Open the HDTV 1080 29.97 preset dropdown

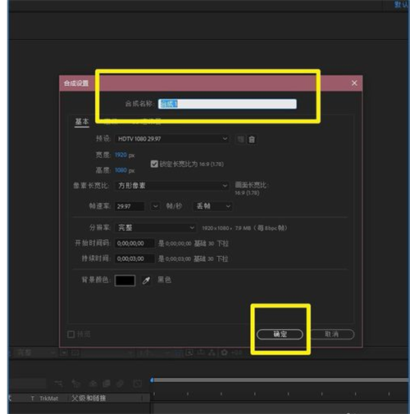172,139
